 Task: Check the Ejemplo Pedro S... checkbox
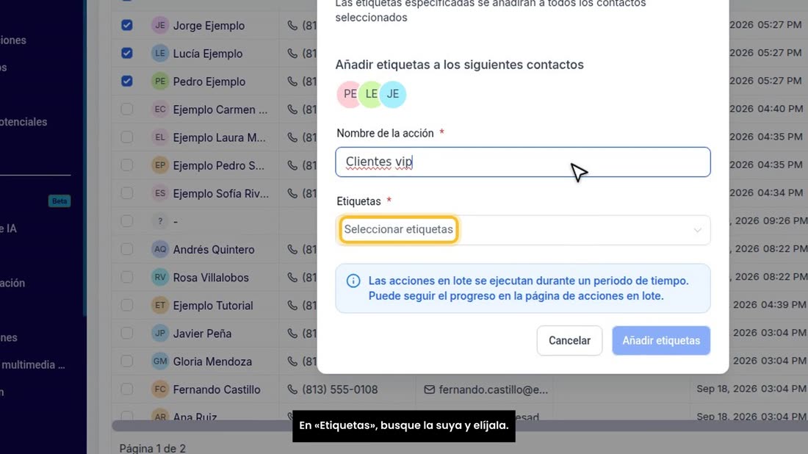tap(127, 165)
